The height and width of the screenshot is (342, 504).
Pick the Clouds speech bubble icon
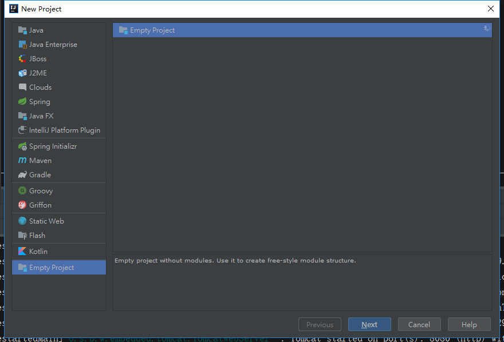22,88
